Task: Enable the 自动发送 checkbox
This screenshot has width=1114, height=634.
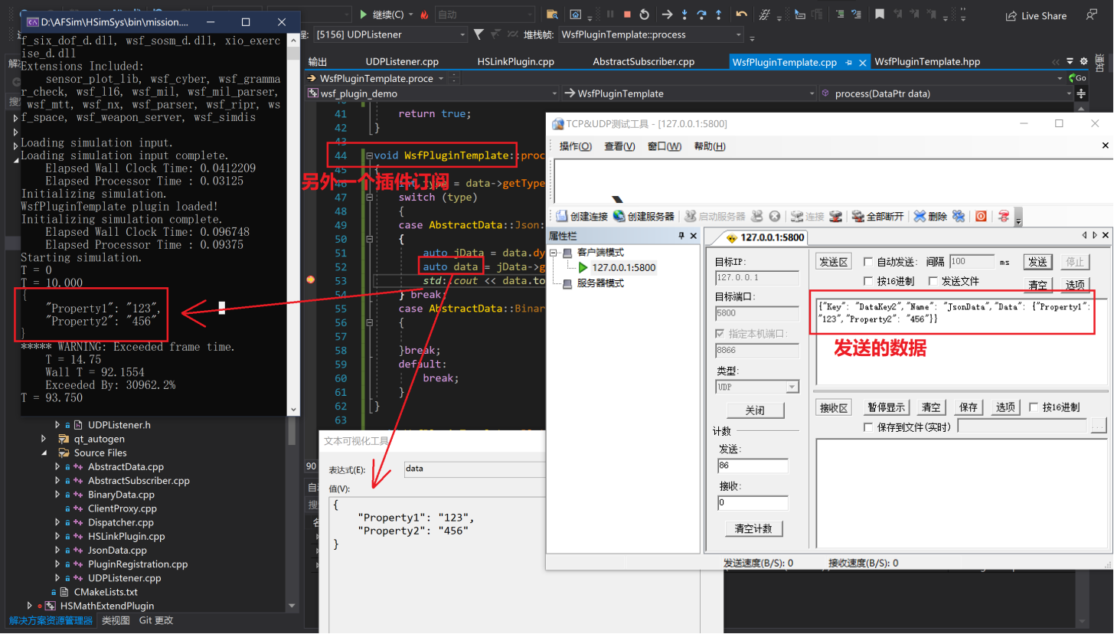Action: pyautogui.click(x=868, y=262)
